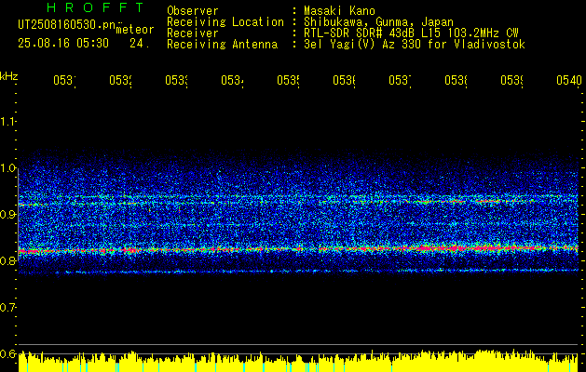Click RTL-SDR SDR# 43dB receiver details
Image resolution: width=586 pixels, height=372 pixels.
pyautogui.click(x=411, y=33)
